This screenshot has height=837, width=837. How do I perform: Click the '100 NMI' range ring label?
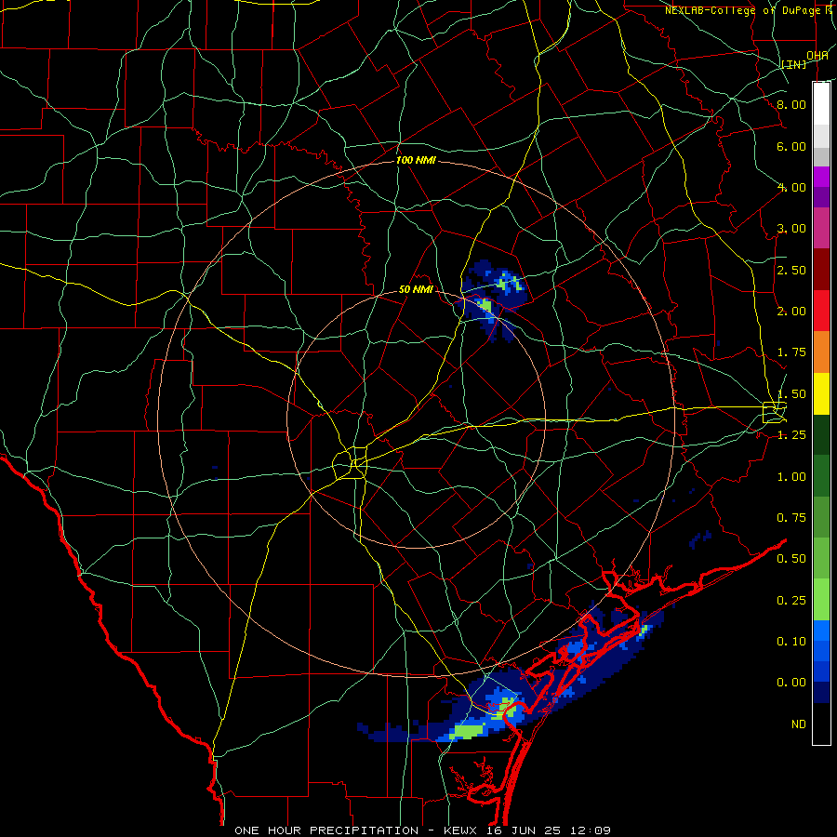pyautogui.click(x=416, y=160)
